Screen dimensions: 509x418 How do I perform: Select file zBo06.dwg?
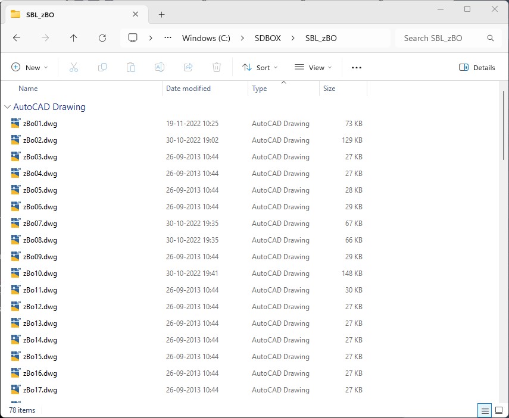coord(40,206)
